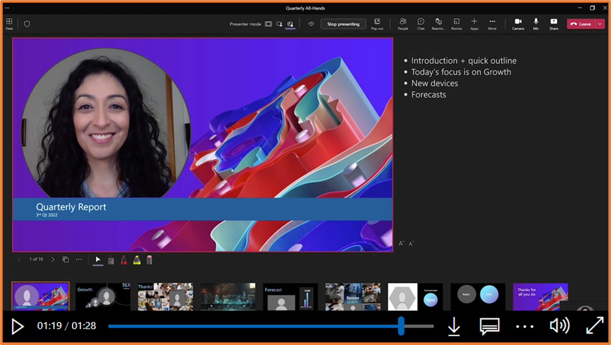The width and height of the screenshot is (611, 345).
Task: Select the laser pointer tool
Action: (111, 260)
